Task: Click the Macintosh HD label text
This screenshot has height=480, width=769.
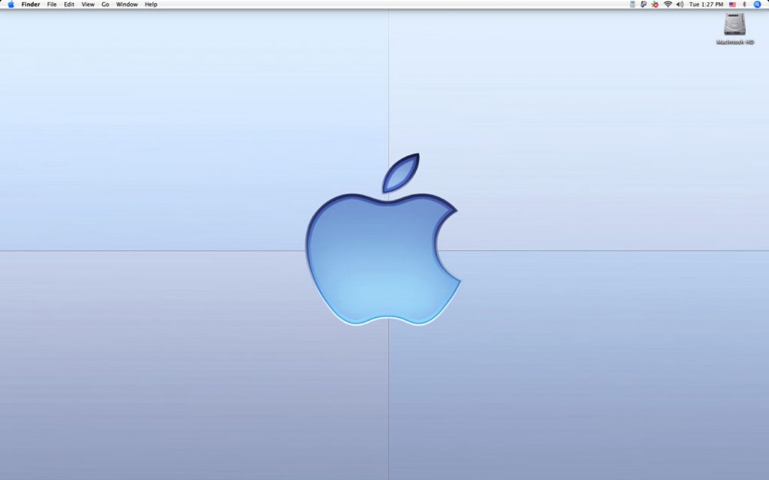Action: (735, 42)
